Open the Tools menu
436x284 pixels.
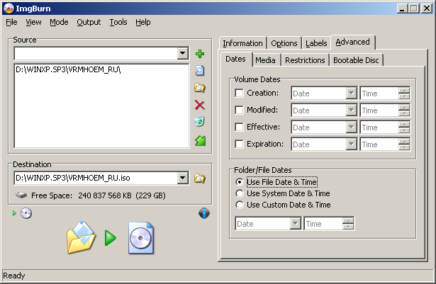(118, 22)
